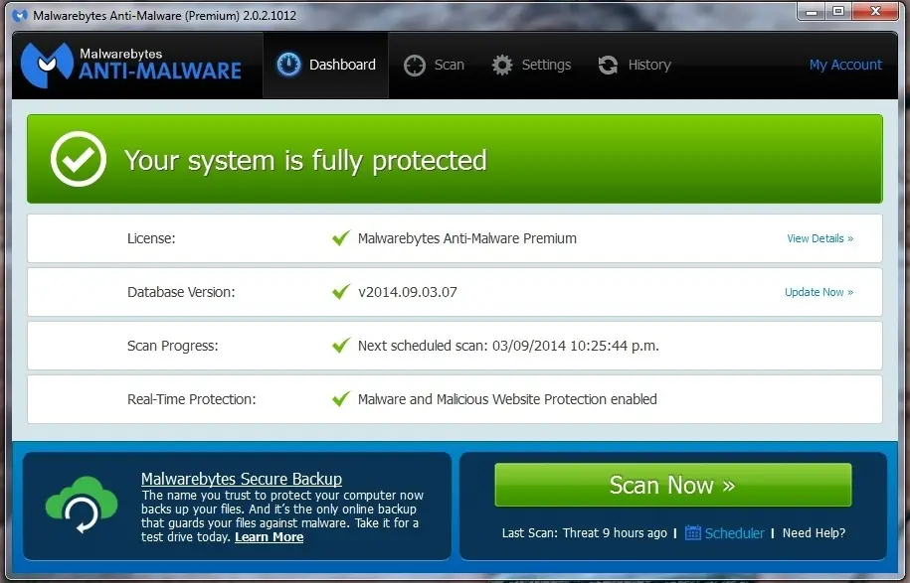Click the Malwarebytes Anti-Malware logo

(x=131, y=65)
